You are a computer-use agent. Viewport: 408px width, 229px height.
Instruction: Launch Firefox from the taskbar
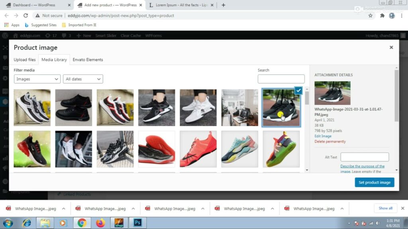click(100, 223)
